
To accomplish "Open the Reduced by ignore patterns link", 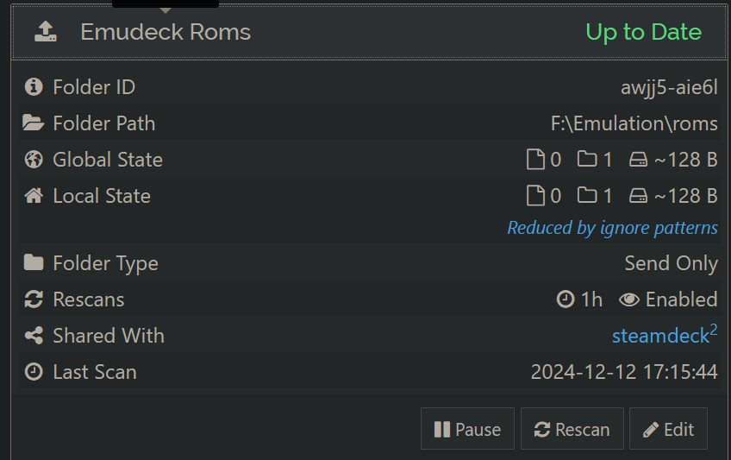I will [612, 228].
